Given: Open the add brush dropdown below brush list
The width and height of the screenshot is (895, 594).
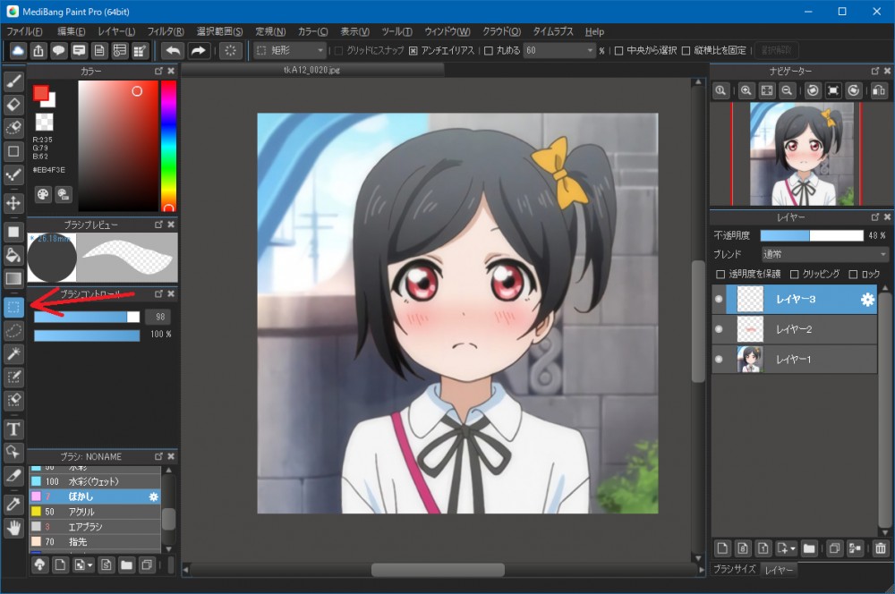Looking at the screenshot, I should tap(89, 565).
